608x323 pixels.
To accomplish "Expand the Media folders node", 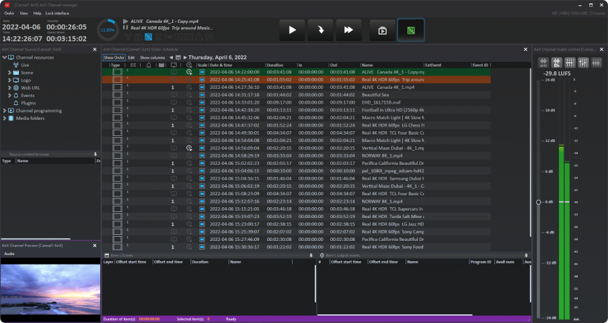I will pyautogui.click(x=5, y=118).
